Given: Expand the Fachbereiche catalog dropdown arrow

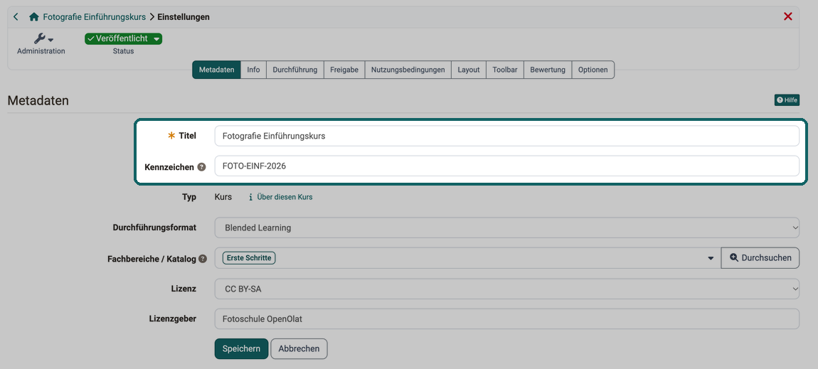Looking at the screenshot, I should (x=710, y=259).
